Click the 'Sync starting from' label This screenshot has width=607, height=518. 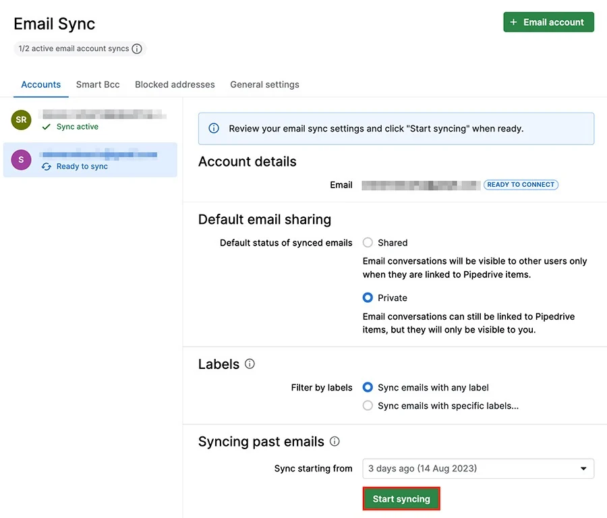(313, 469)
